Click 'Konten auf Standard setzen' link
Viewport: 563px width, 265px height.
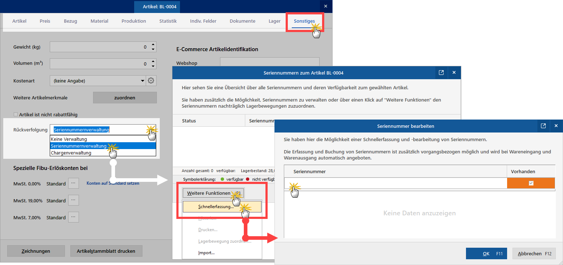pos(113,183)
